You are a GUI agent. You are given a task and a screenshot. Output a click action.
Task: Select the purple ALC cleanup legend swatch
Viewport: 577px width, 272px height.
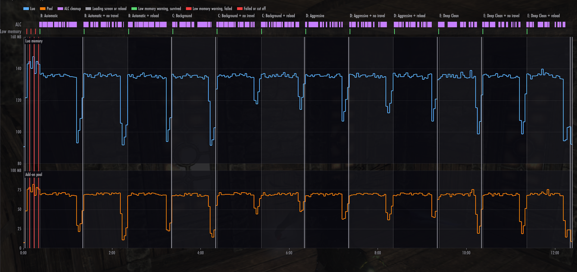[60, 9]
